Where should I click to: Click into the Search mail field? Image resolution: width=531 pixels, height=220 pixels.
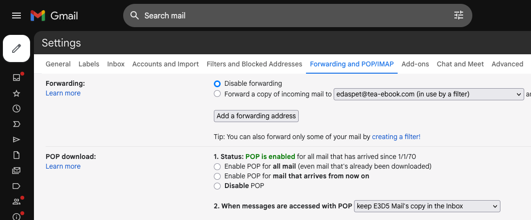[x=295, y=16]
